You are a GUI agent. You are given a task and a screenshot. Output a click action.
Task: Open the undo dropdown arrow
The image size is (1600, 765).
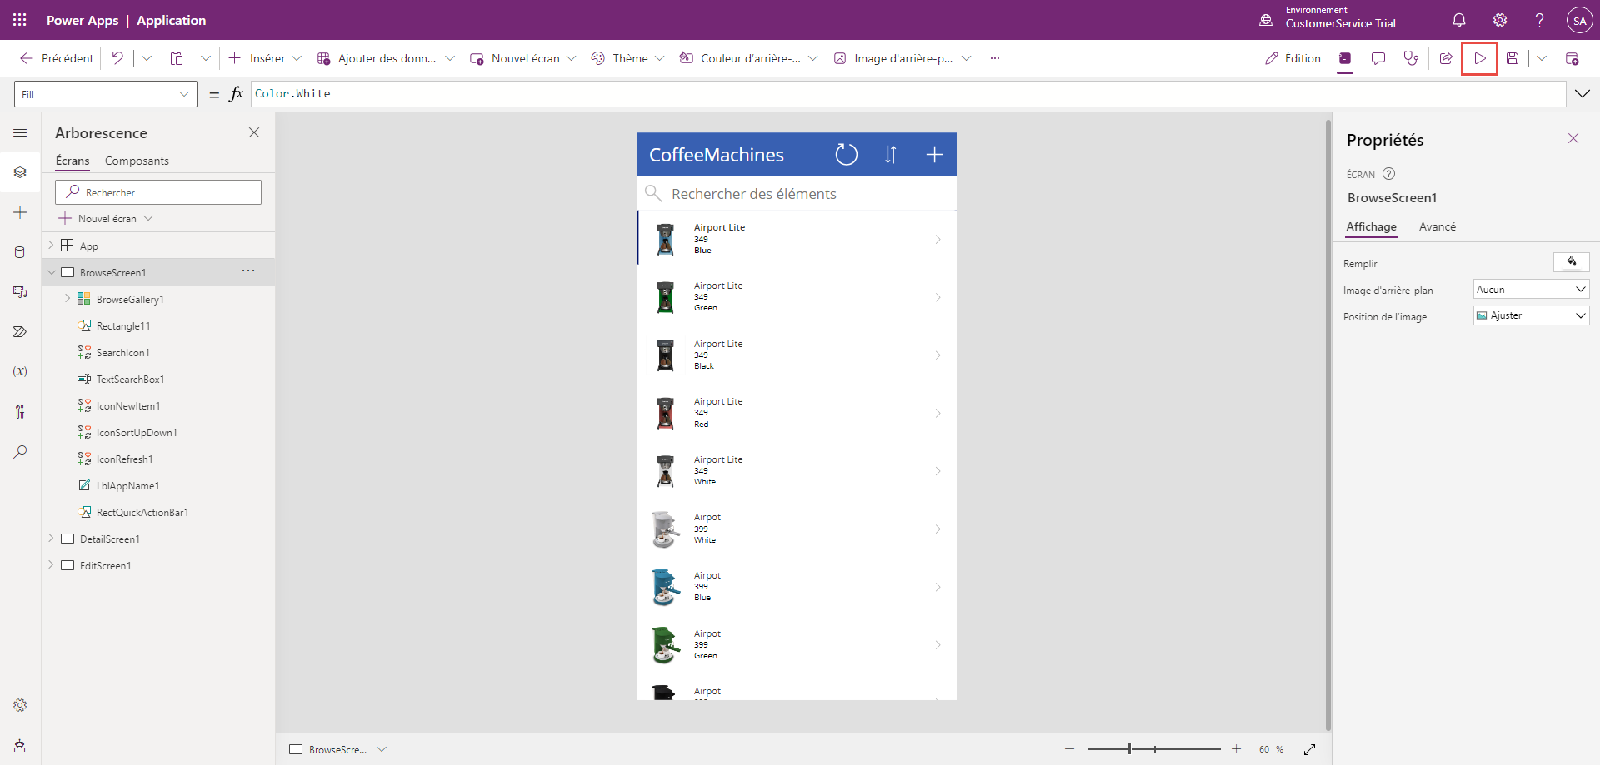coord(147,58)
